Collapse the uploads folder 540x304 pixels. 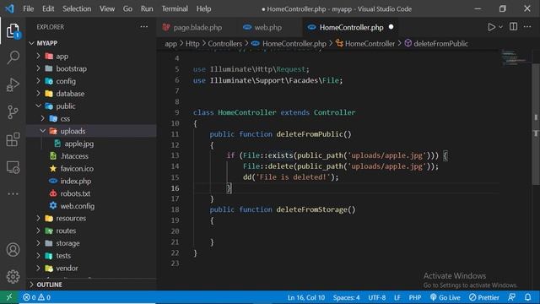(x=43, y=131)
